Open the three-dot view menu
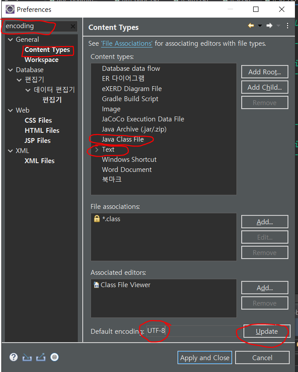 [287, 26]
